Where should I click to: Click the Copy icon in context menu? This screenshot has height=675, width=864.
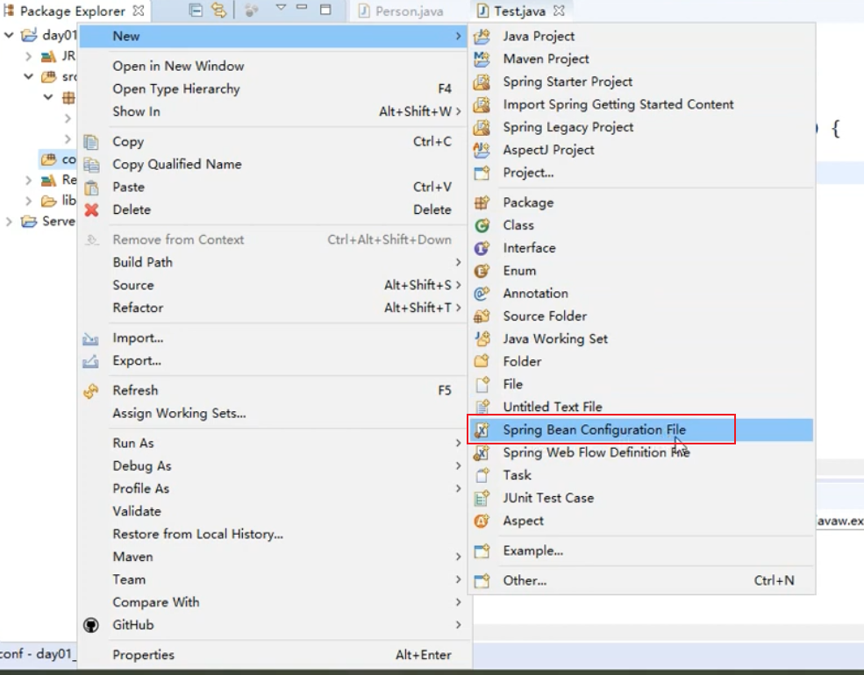(91, 142)
